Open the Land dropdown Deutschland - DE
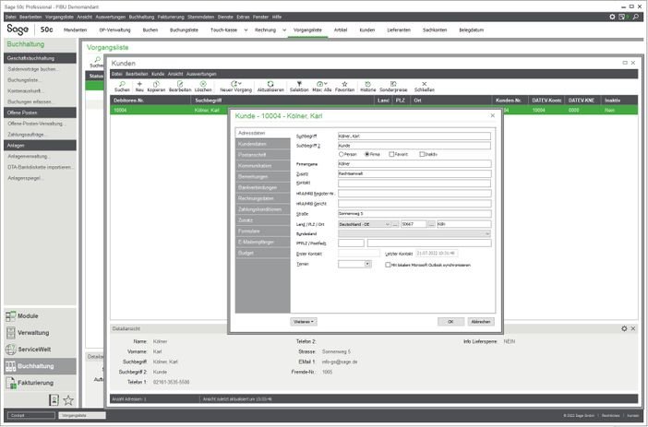This screenshot has width=648, height=427. coord(365,224)
